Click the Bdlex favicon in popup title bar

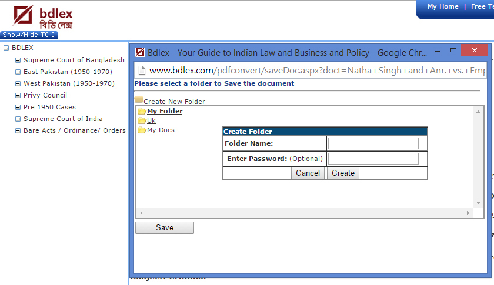(x=140, y=52)
